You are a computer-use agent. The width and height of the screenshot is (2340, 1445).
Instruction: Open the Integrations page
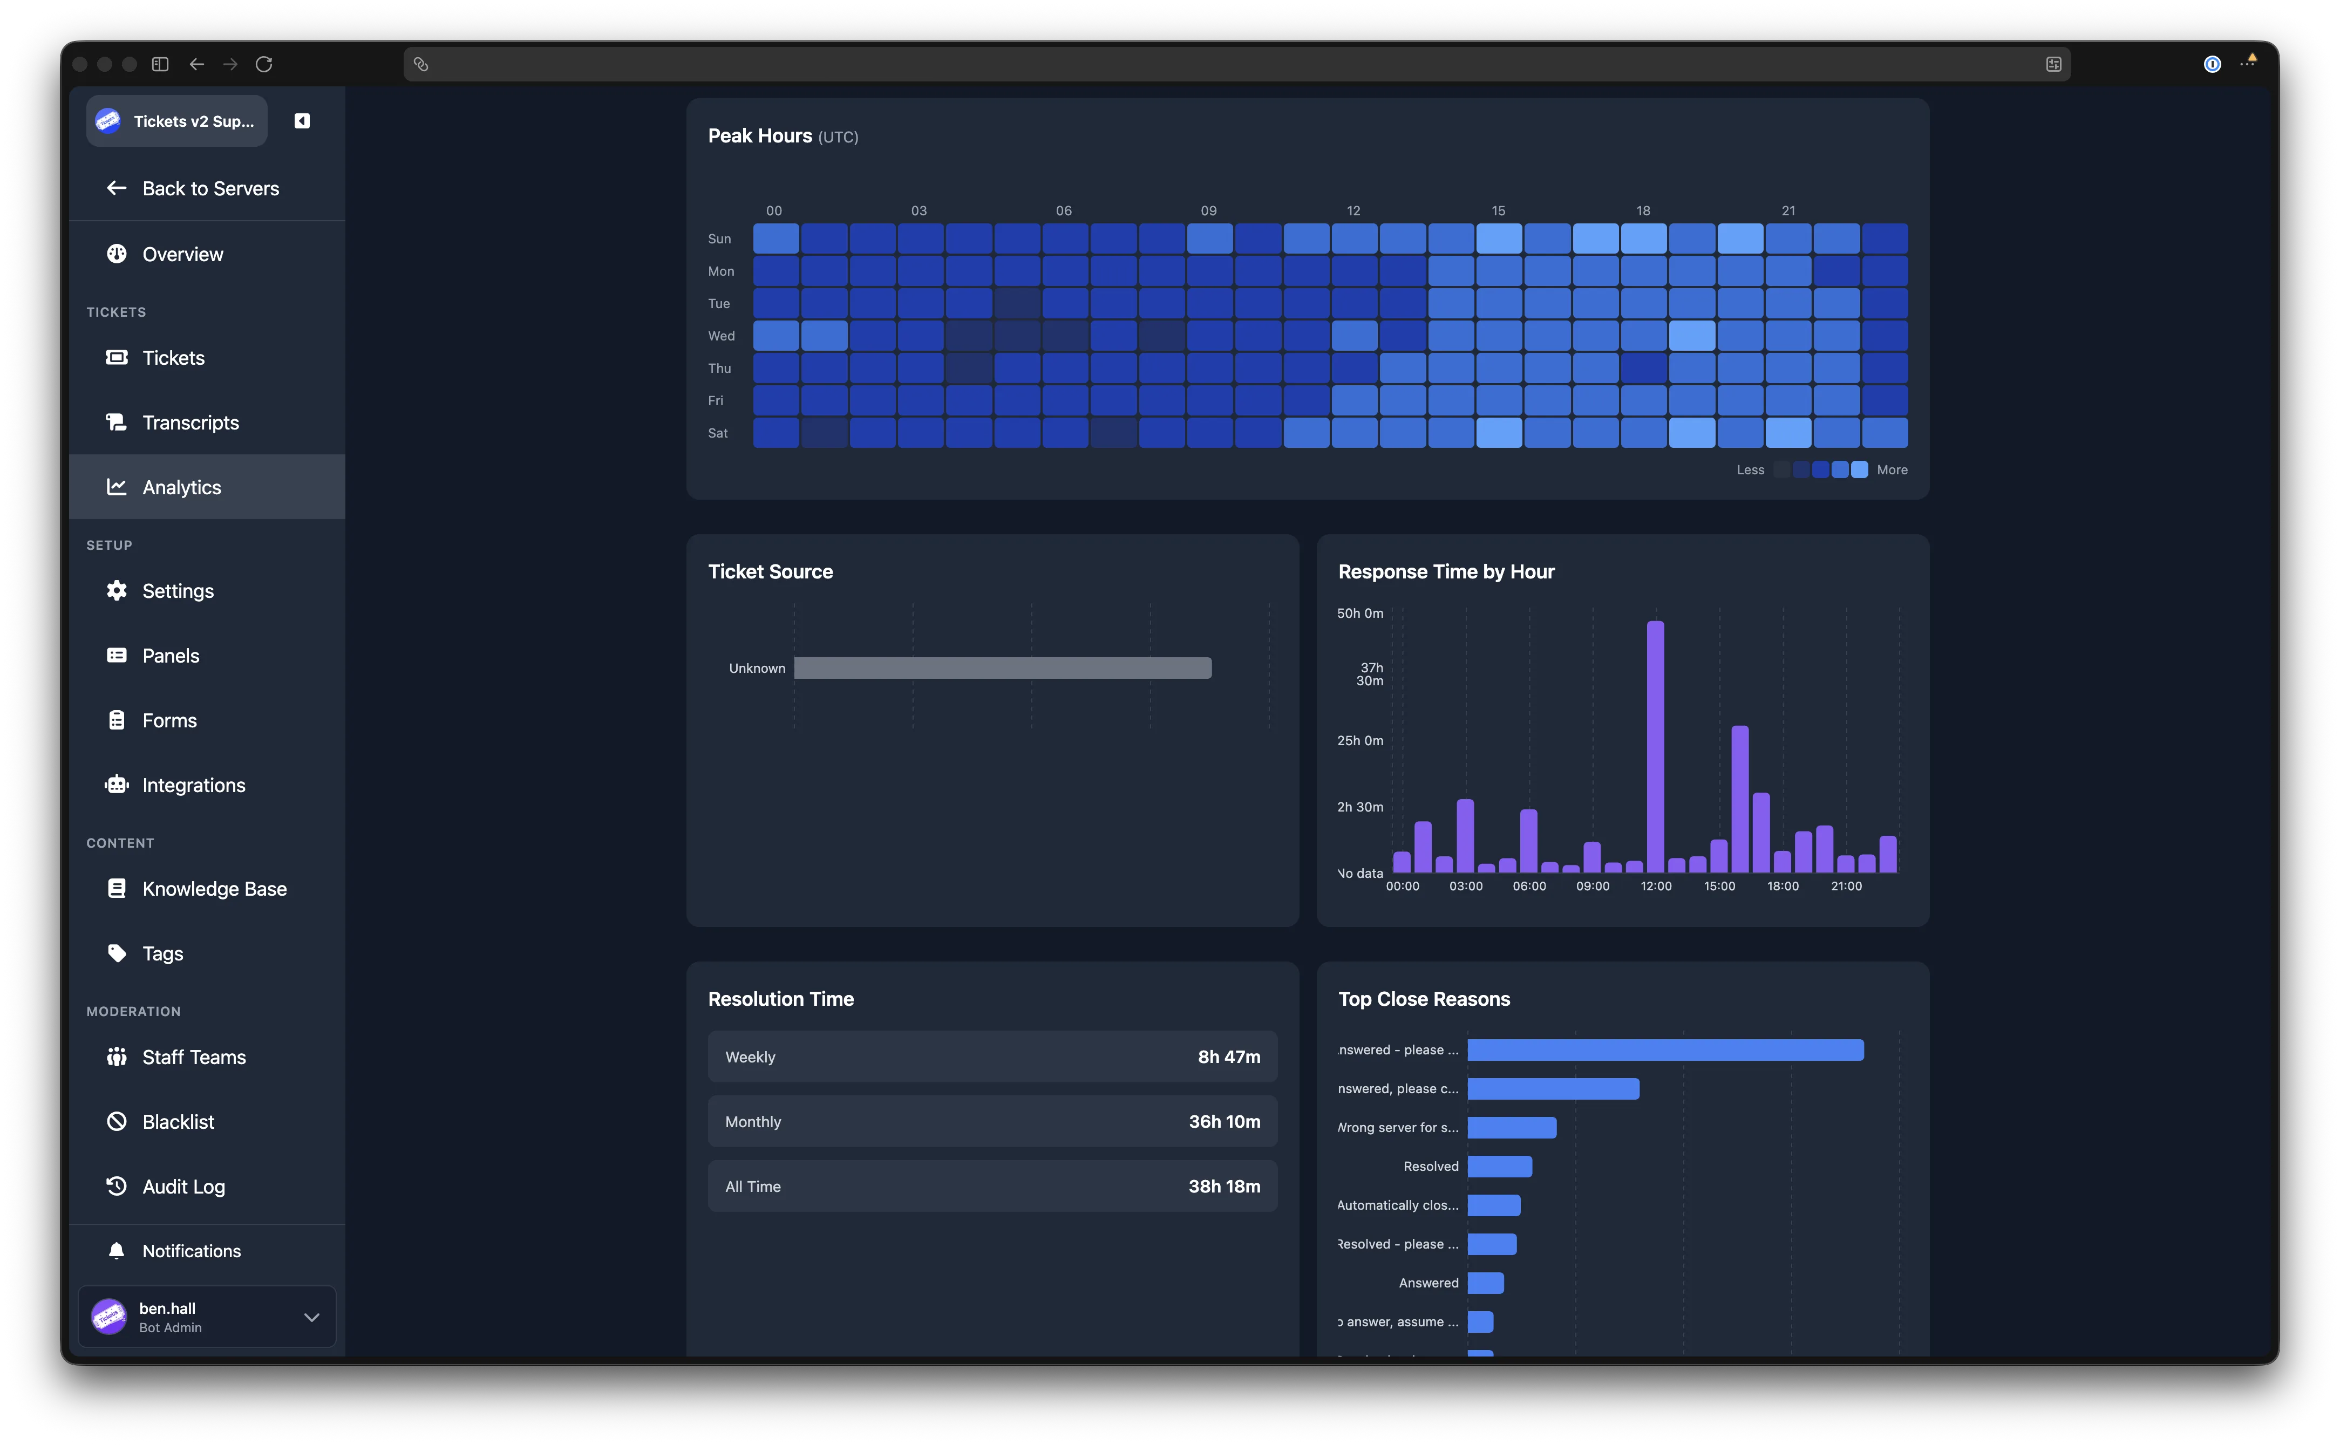[x=207, y=786]
